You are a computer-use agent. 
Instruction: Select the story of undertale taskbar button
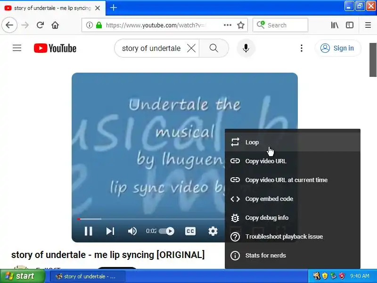pyautogui.click(x=88, y=276)
